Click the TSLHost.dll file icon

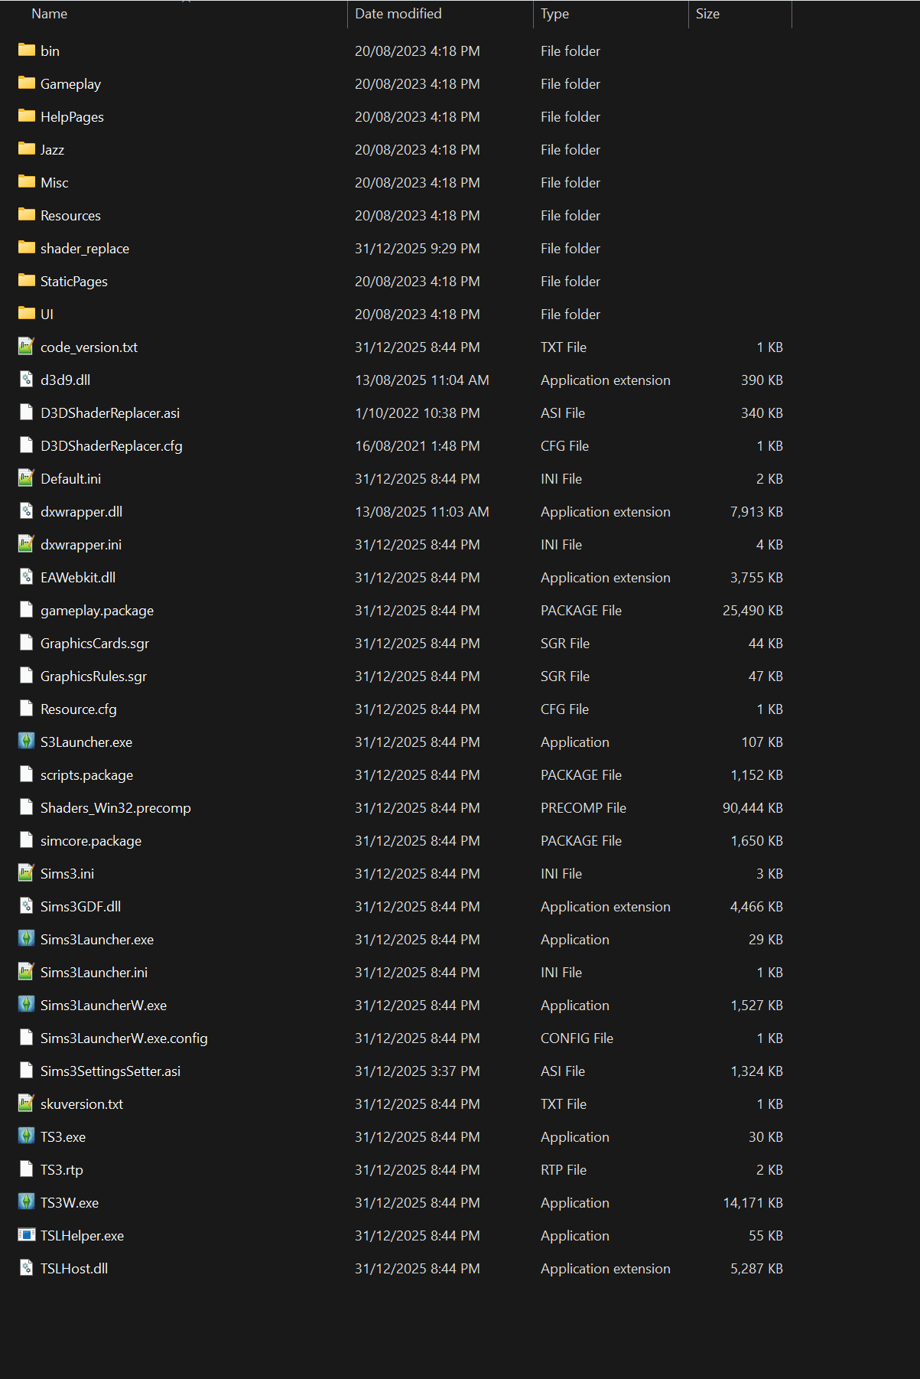[x=27, y=1268]
